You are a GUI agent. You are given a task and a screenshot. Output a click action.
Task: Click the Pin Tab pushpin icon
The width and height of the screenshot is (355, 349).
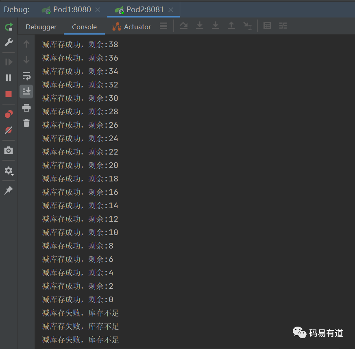[9, 190]
